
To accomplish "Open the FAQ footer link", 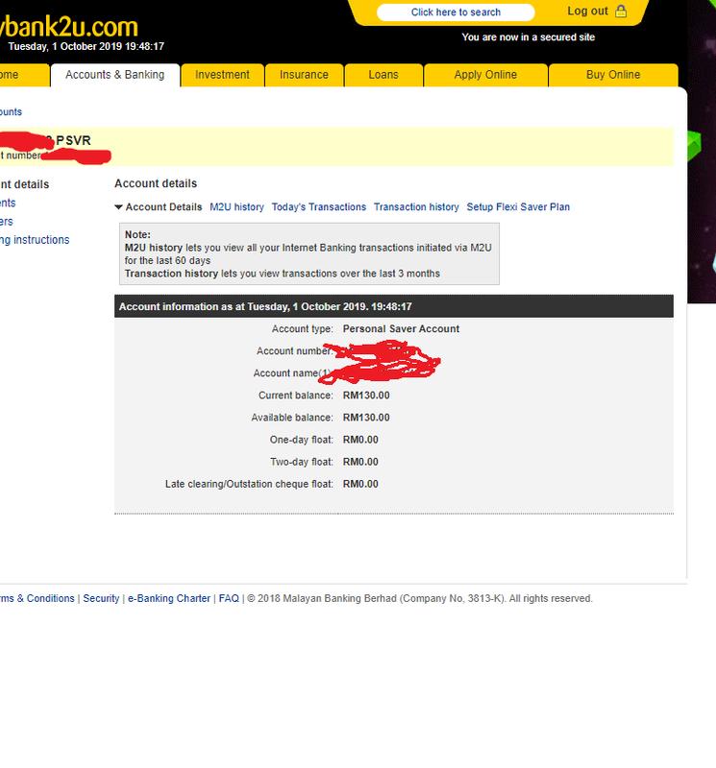I will 229,598.
